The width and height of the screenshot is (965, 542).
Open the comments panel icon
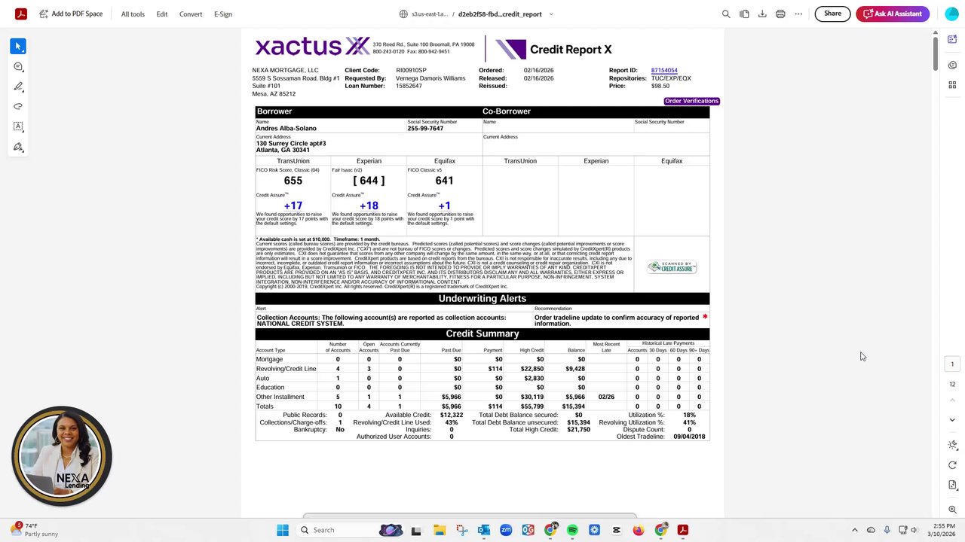tap(952, 65)
